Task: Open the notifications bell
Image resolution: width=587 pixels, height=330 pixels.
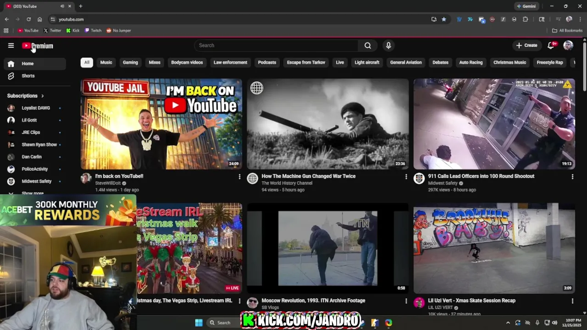Action: pyautogui.click(x=551, y=45)
